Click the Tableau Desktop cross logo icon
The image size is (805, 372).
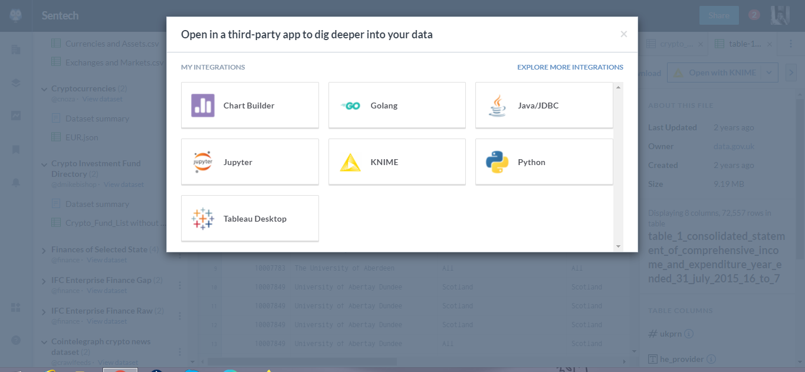coord(203,219)
